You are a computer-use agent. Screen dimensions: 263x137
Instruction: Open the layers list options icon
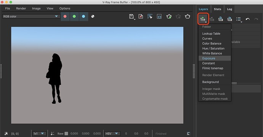tap(239, 19)
